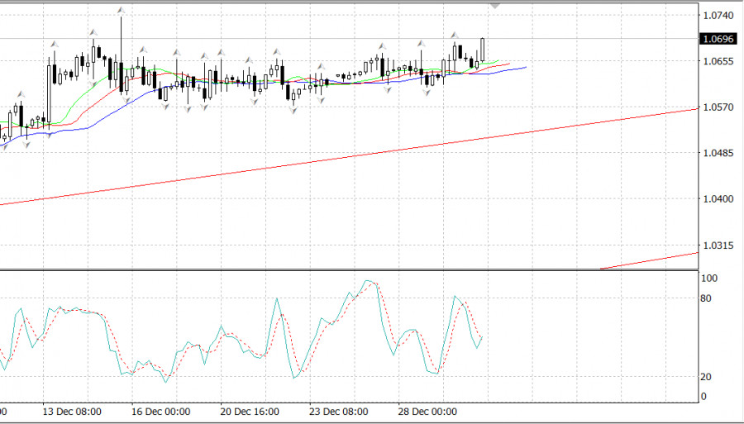Viewport: 744px width, 424px height.
Task: Select the 28 Dec 00:00 time label
Action: (x=427, y=411)
